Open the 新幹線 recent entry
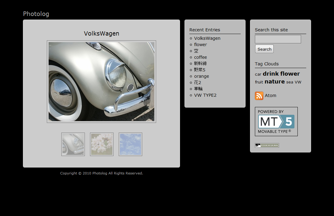This screenshot has width=334, height=216. tap(201, 64)
